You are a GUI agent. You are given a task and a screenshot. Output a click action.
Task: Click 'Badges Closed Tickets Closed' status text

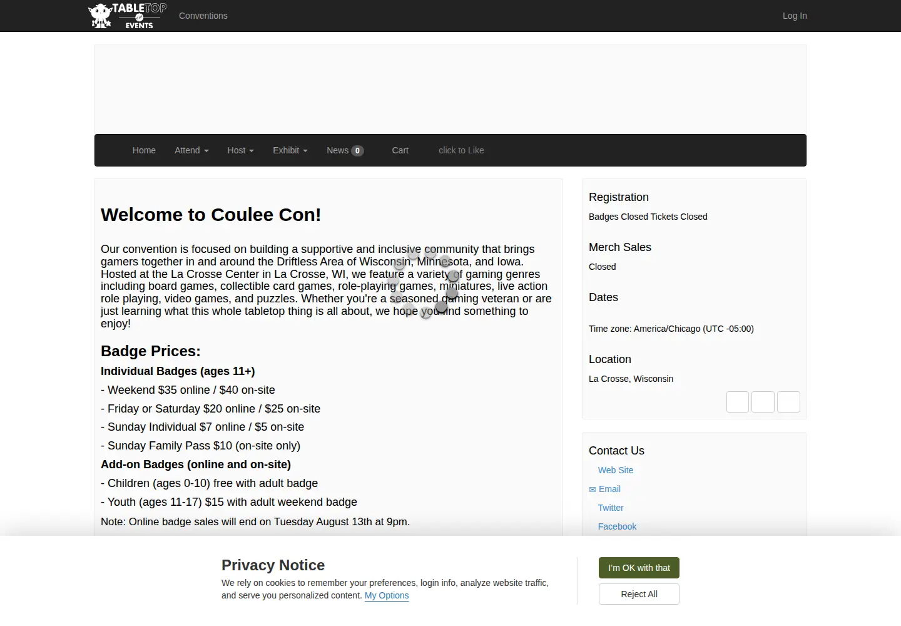tap(648, 217)
